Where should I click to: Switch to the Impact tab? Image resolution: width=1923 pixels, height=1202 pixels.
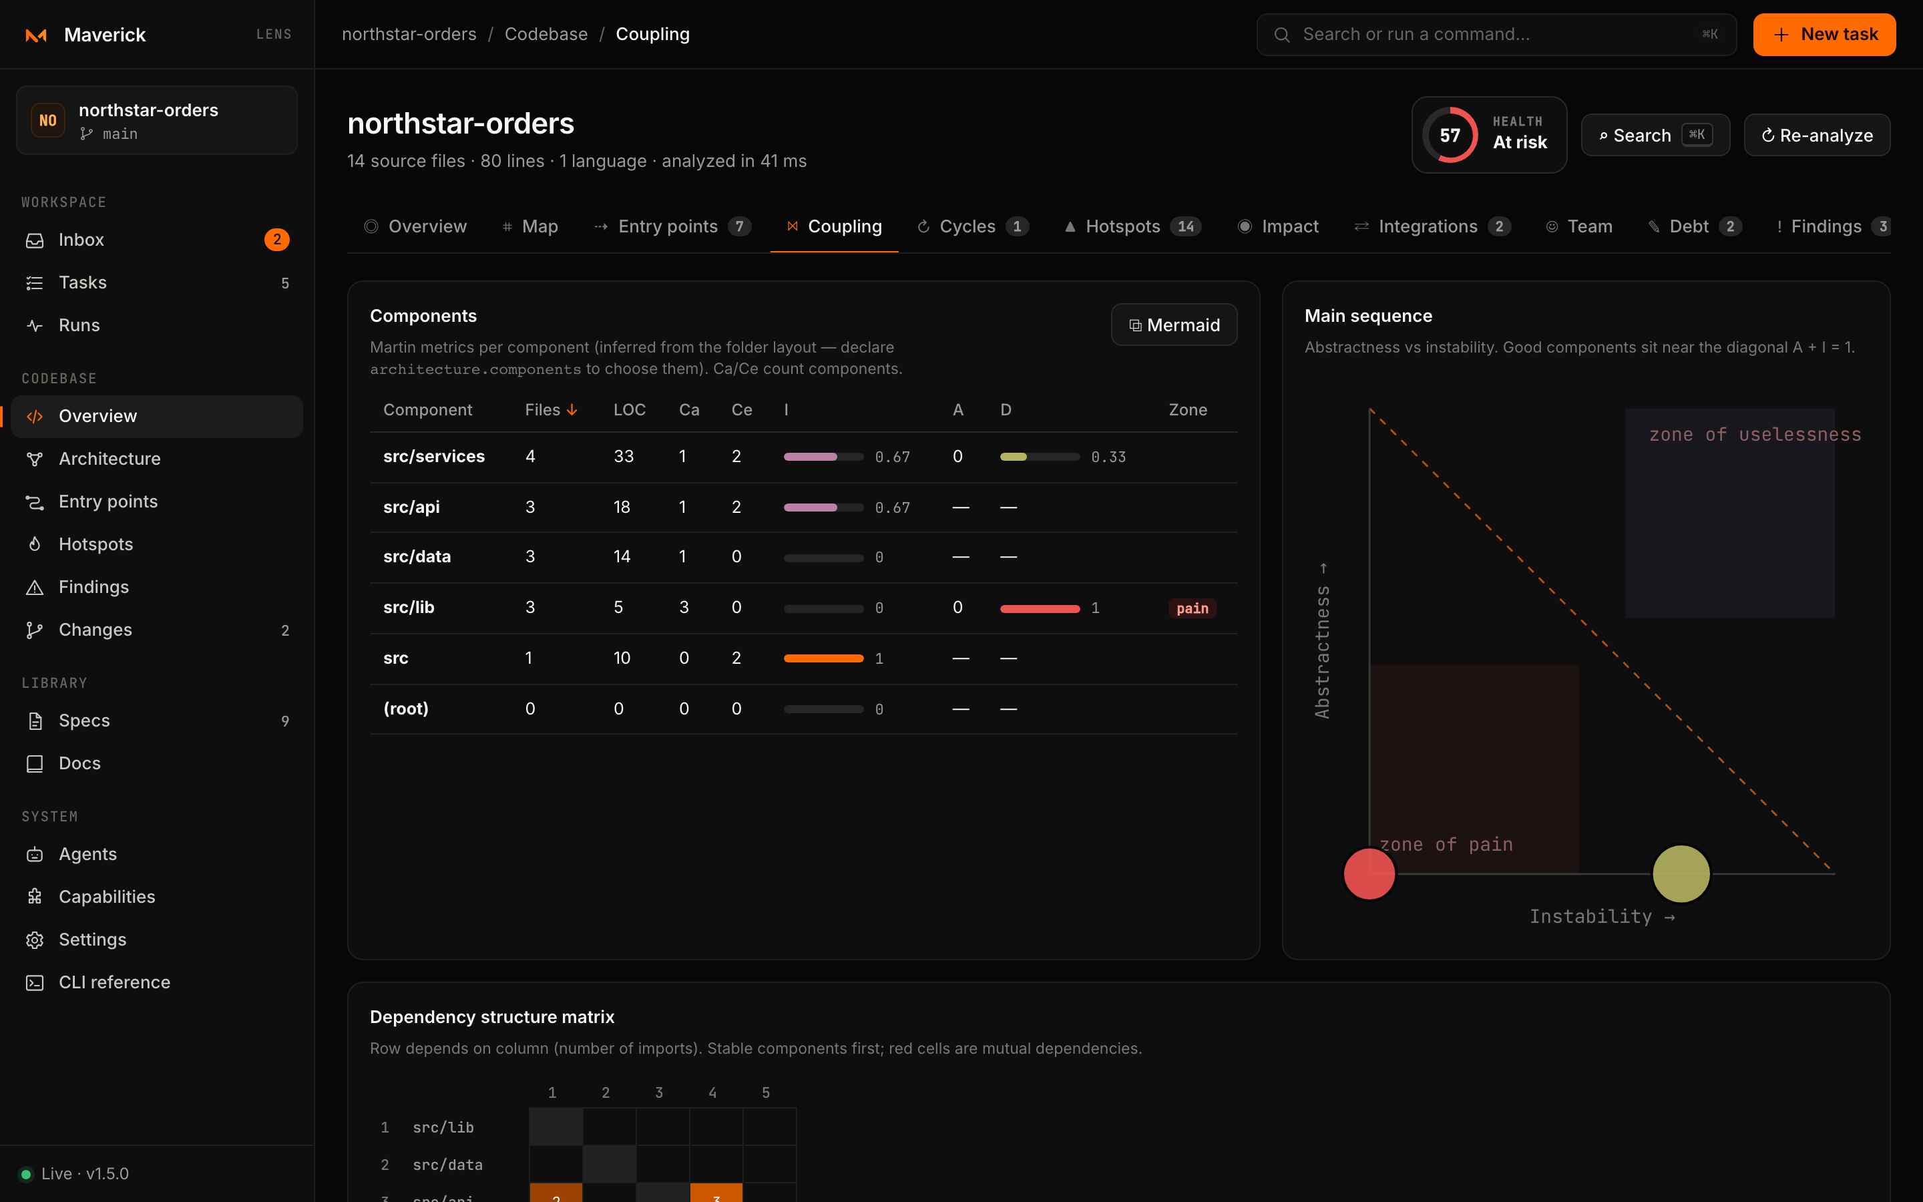[1278, 226]
